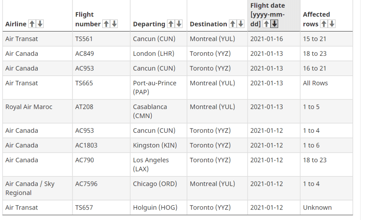
Task: Select the AC7596 flight number cell
Action: 101,188
